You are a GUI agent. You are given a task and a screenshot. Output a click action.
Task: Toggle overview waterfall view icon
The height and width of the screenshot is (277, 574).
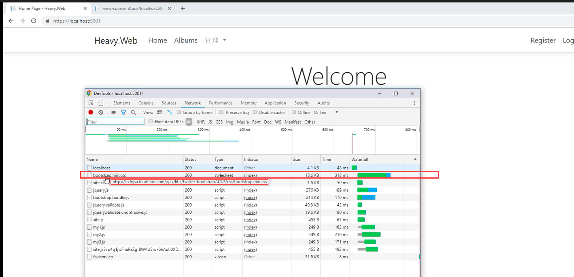point(170,112)
